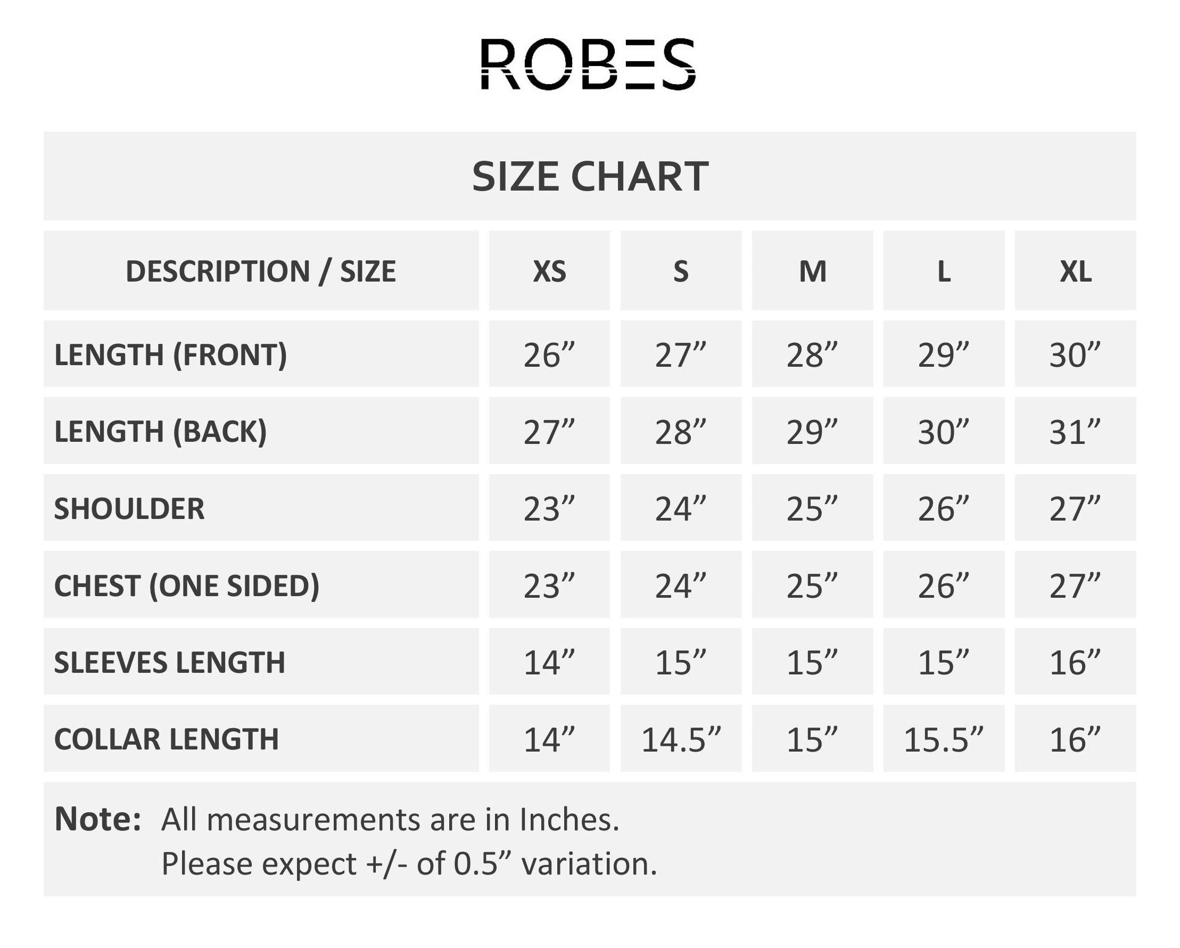Select the DESCRIPTION / SIZE header cell
This screenshot has width=1180, height=948.
[260, 271]
